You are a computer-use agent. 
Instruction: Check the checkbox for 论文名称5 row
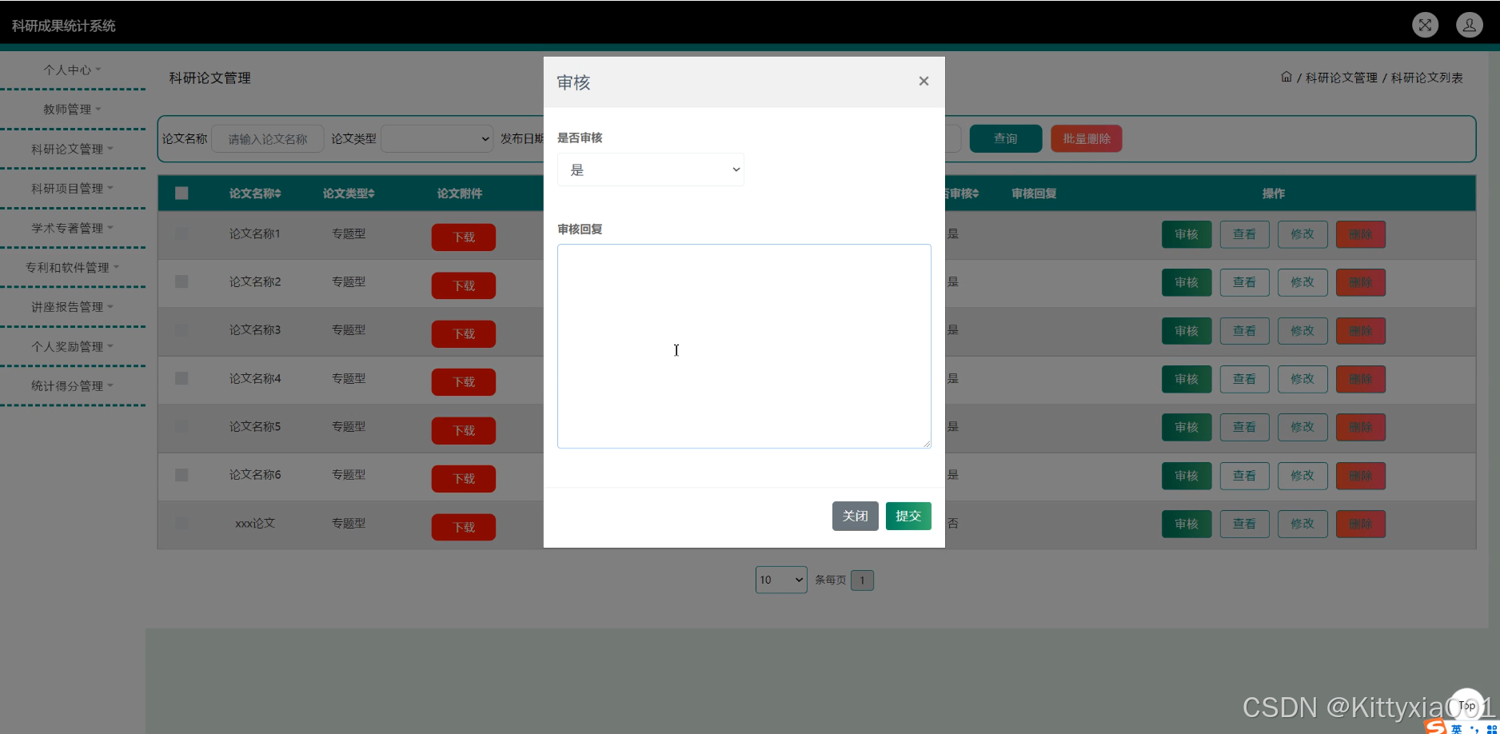182,426
